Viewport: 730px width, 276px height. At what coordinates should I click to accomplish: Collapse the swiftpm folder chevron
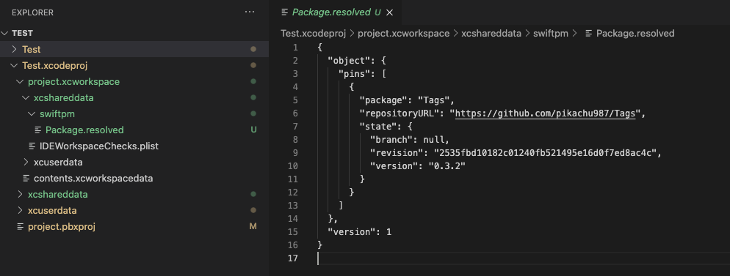[32, 113]
